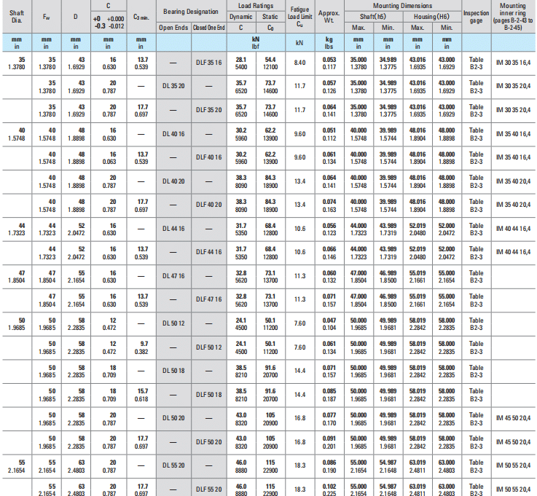Screen dimensions: 537x496
Task: Select the Approx. Wt. column header
Action: coord(329,16)
